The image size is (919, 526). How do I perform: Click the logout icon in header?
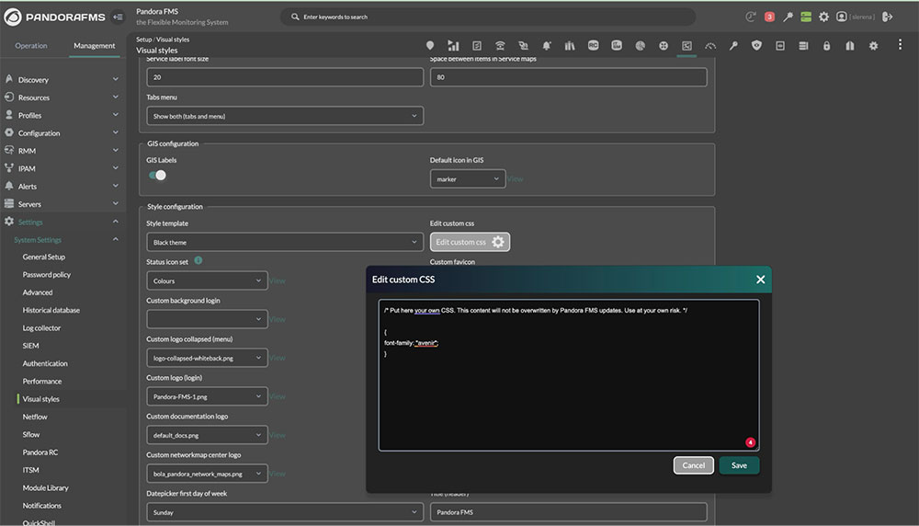(x=888, y=17)
